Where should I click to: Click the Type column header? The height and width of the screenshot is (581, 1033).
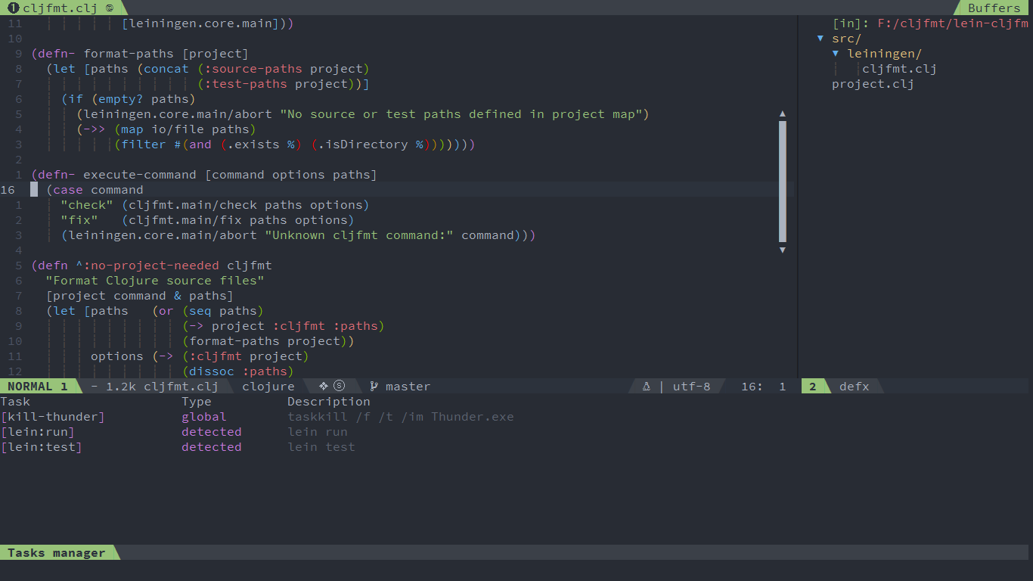[197, 402]
